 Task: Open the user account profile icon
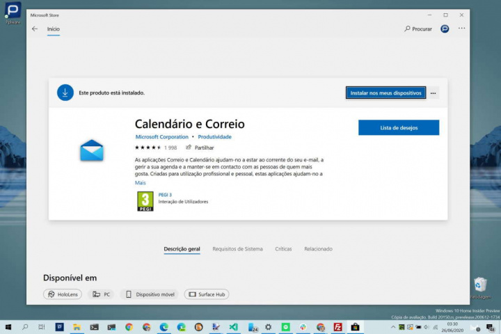445,29
